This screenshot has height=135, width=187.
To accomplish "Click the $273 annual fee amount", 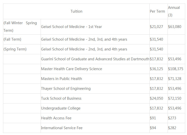I will point(172,118).
